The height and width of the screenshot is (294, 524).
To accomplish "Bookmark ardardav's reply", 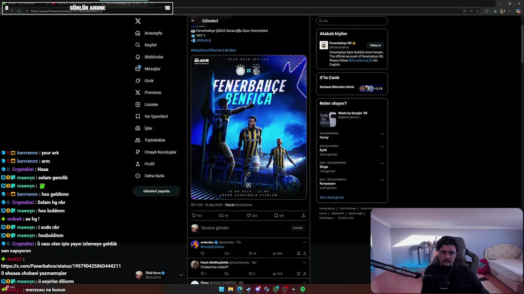I will click(x=298, y=254).
